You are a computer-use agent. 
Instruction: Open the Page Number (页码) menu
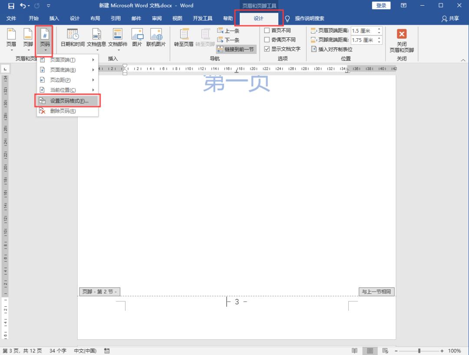point(45,39)
